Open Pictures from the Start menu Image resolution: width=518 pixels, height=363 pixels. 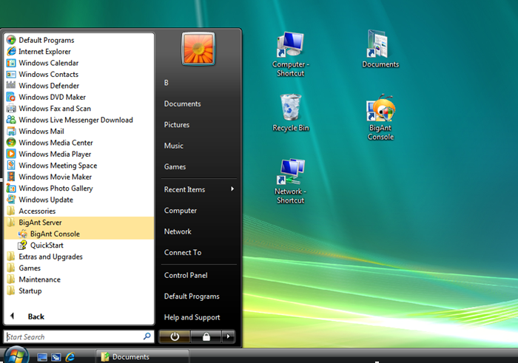tap(199, 125)
